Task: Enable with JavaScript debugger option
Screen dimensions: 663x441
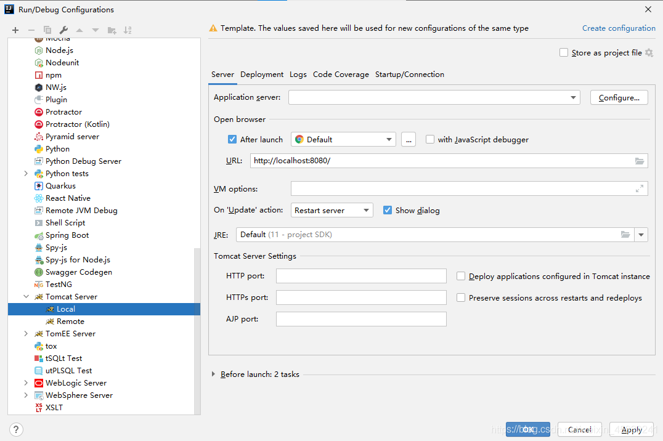Action: tap(430, 140)
